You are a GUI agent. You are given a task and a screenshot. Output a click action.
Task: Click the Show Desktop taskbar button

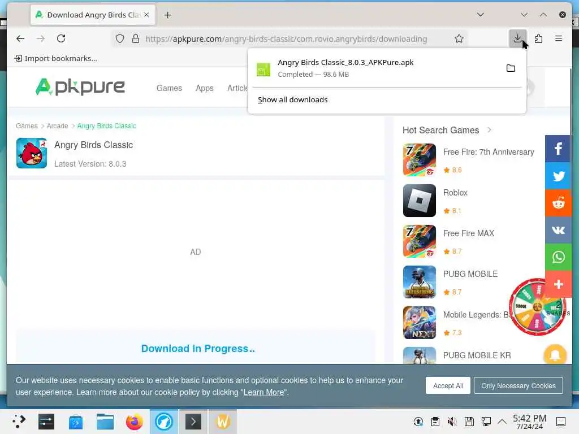560,422
